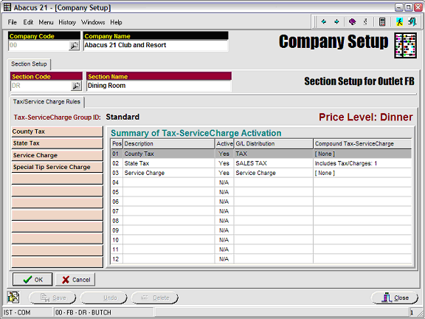Click the Company Name input field
This screenshot has width=425, height=319.
pos(156,45)
